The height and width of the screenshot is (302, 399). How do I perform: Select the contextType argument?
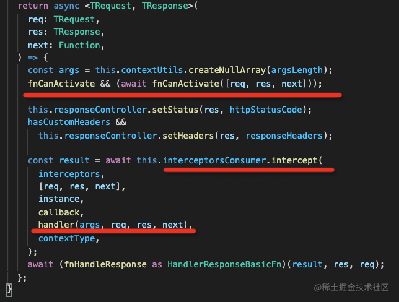pyautogui.click(x=66, y=238)
